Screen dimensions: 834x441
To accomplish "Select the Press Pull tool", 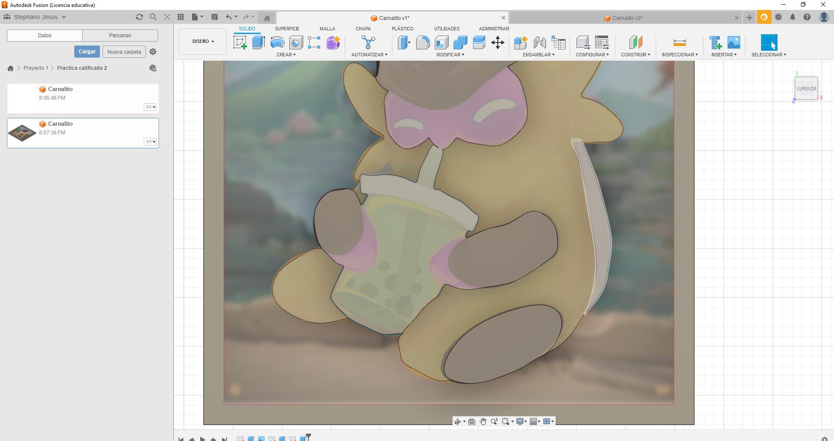I will click(404, 42).
